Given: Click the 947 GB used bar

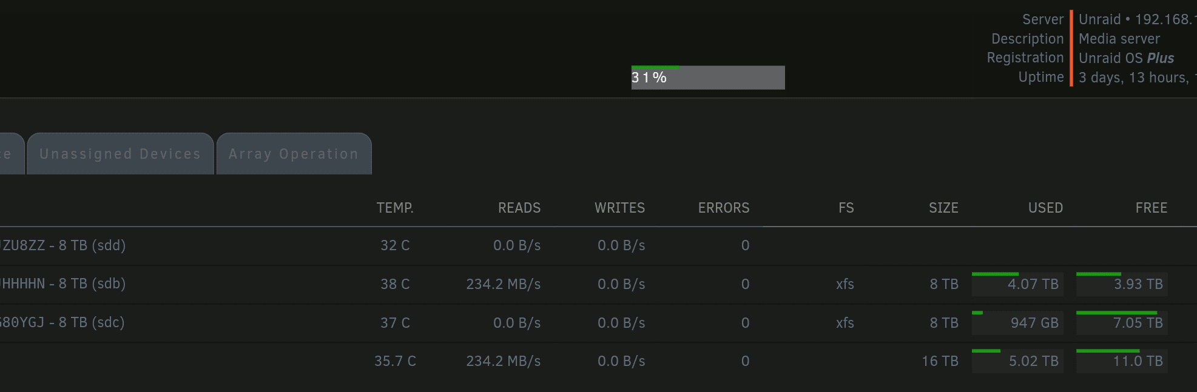Looking at the screenshot, I should 1017,322.
